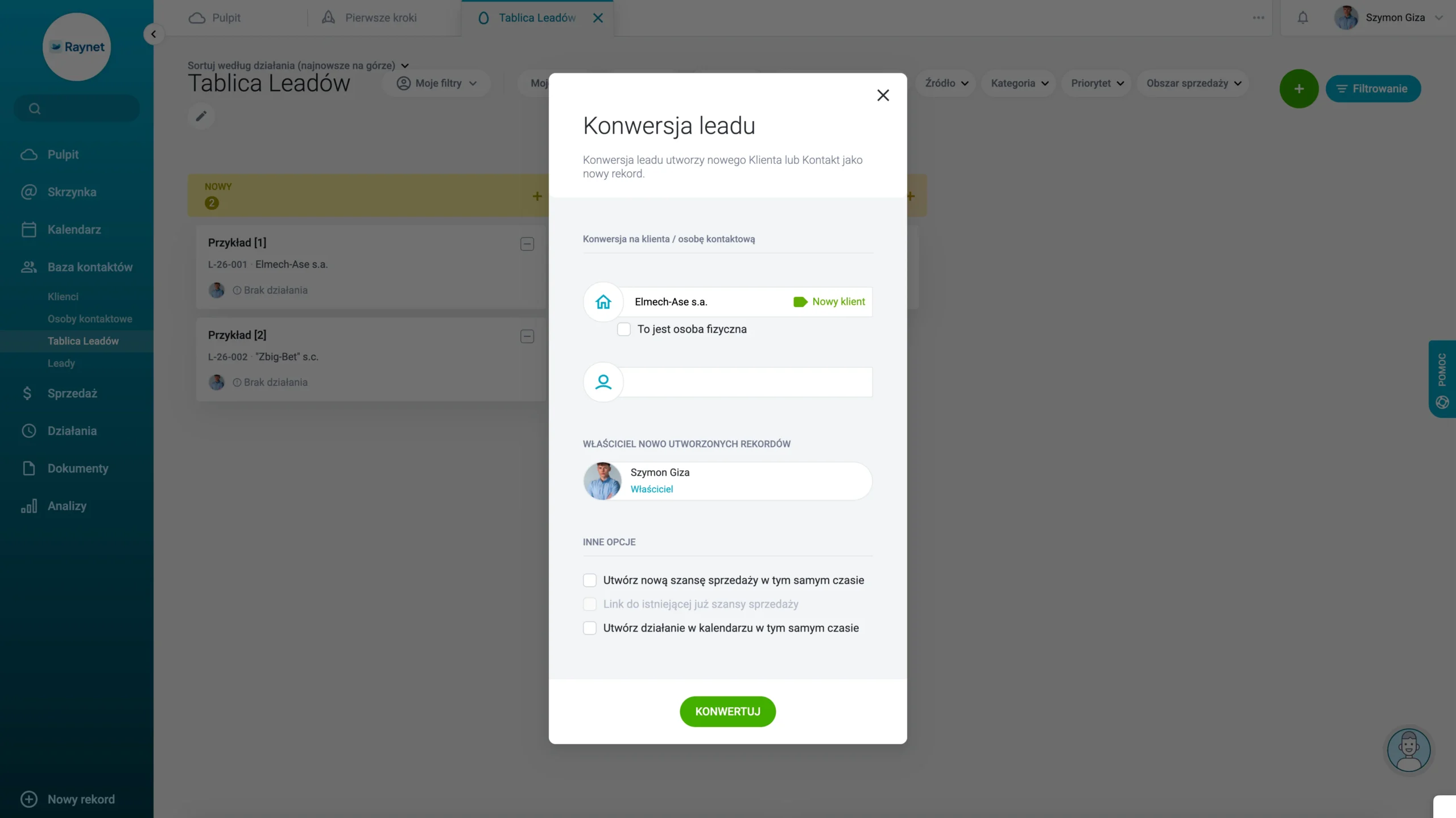Click the Filtrowanie button
The height and width of the screenshot is (818, 1456).
click(1373, 89)
